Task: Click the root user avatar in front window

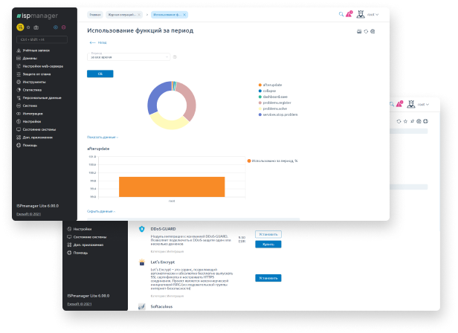Action: [361, 14]
